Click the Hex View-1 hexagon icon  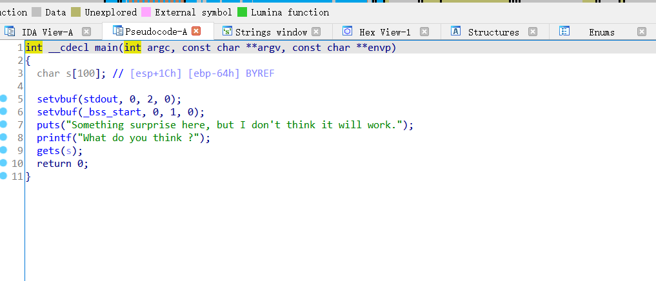(x=347, y=31)
